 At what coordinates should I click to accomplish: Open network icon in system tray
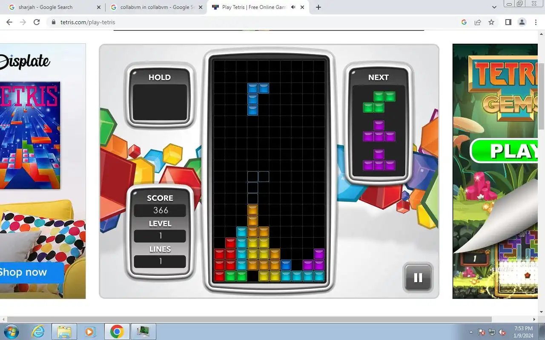[x=492, y=332]
